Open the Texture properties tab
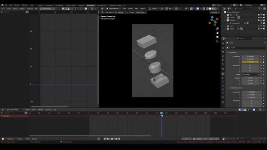 pyautogui.click(x=223, y=102)
